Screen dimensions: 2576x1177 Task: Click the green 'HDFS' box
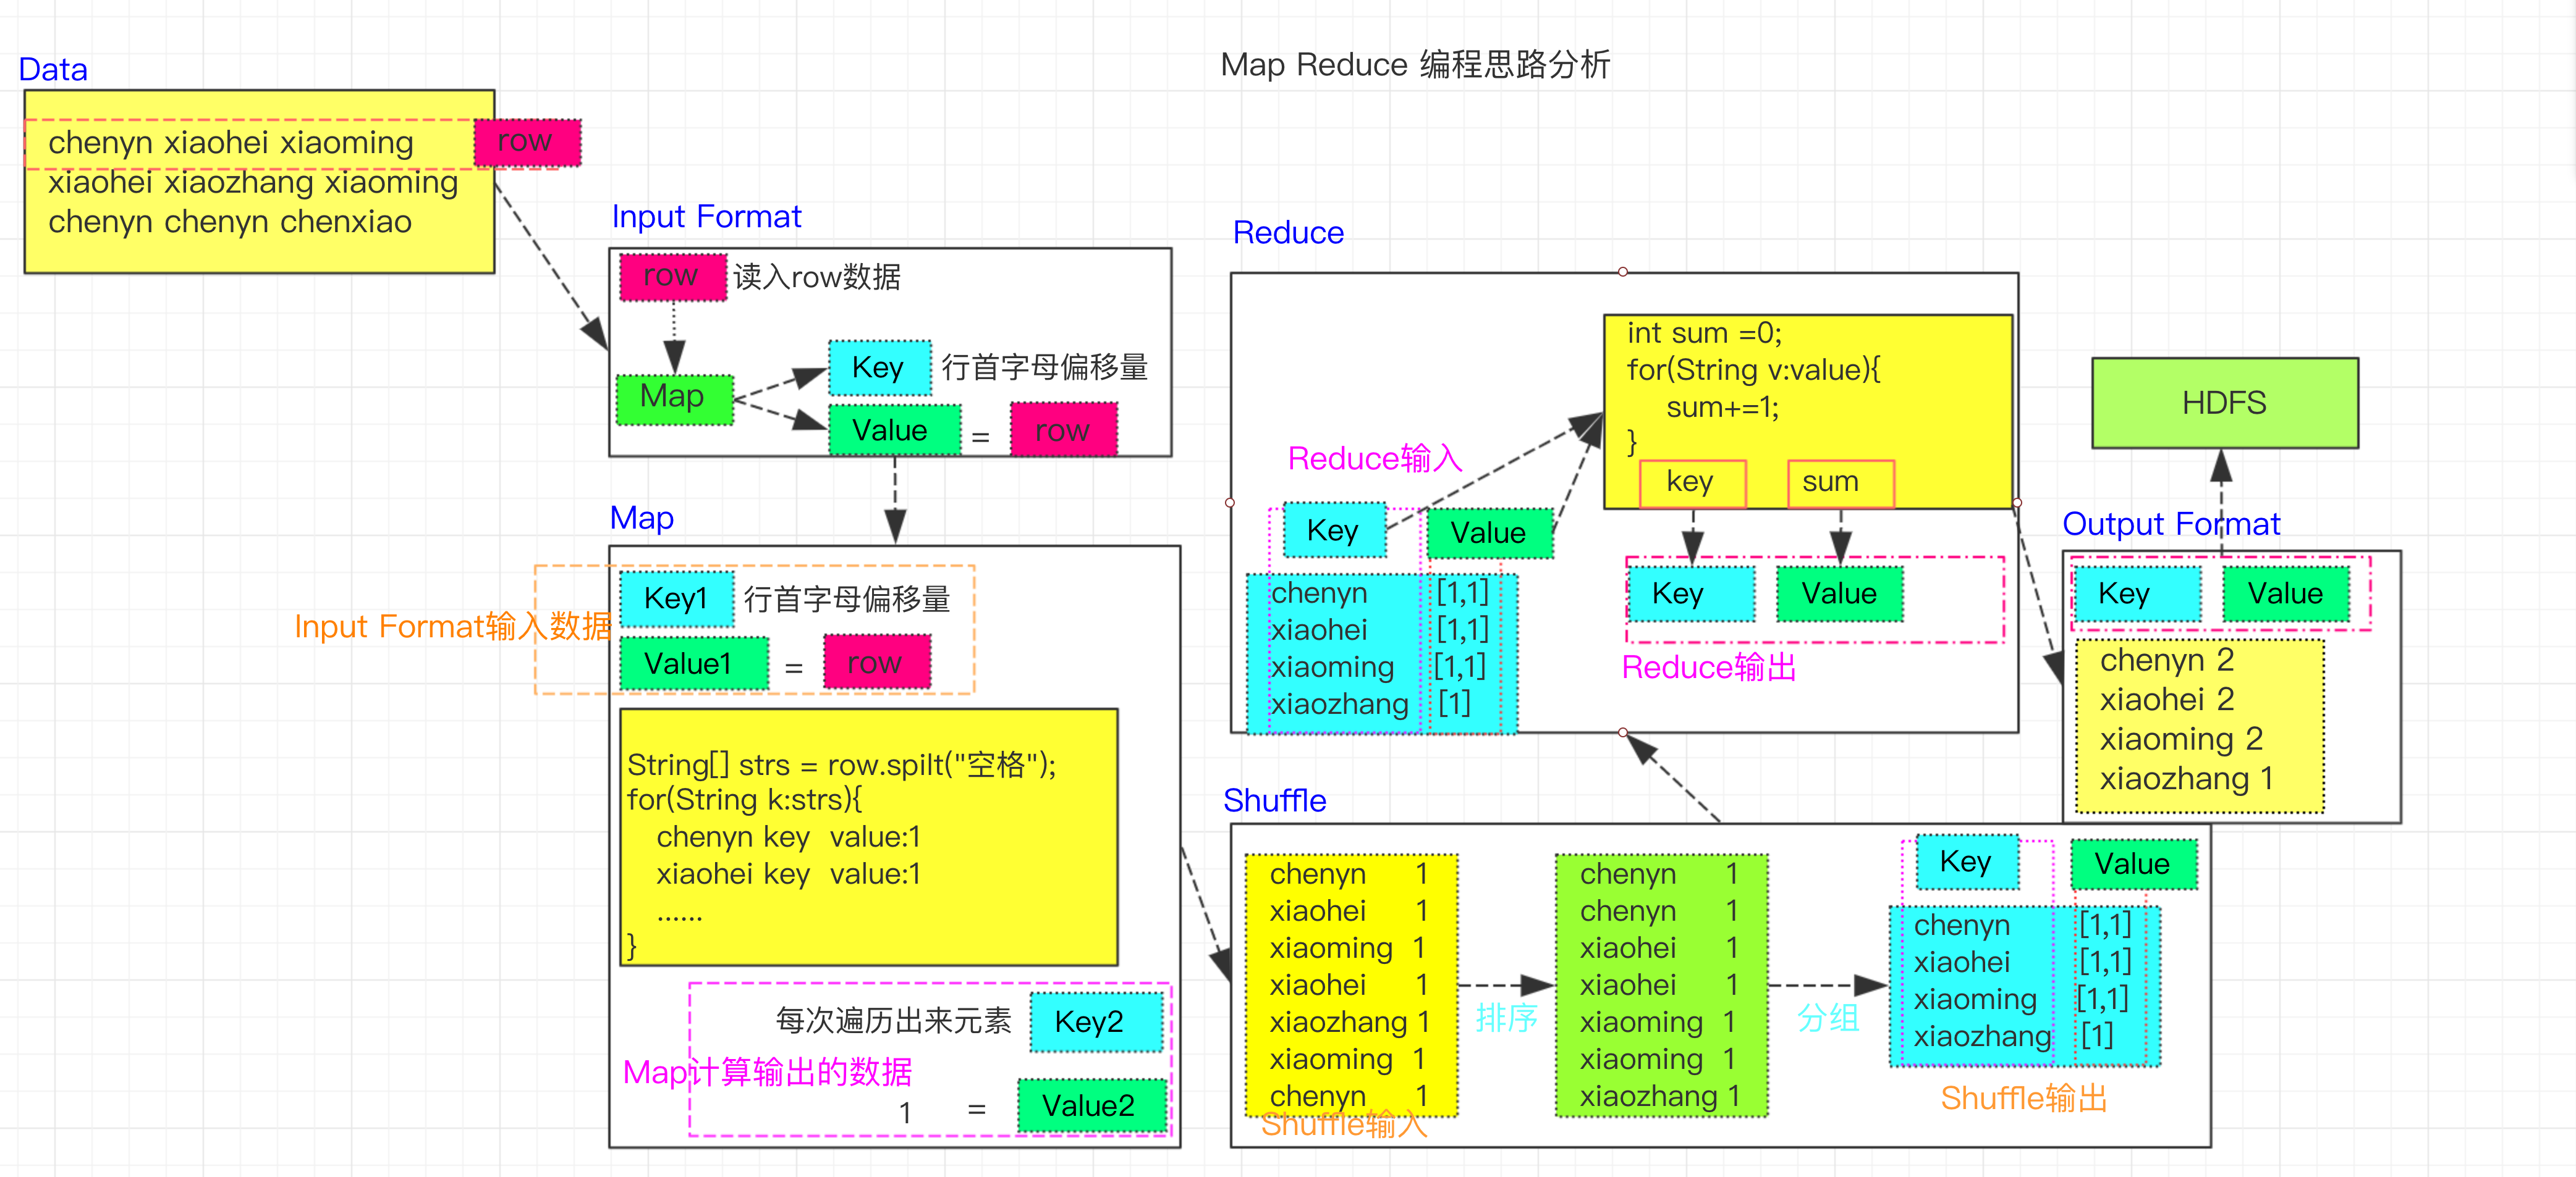pos(2224,403)
